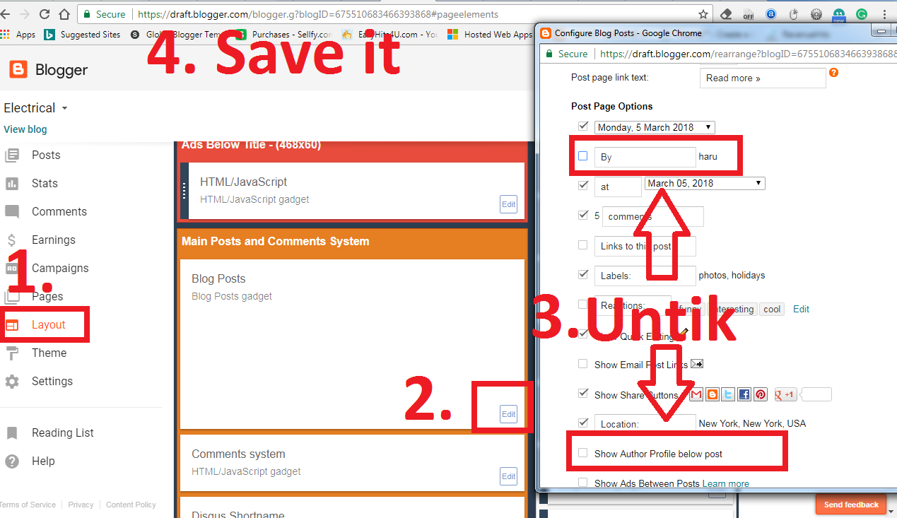The image size is (897, 518).
Task: Open the Purchases - Sellfy bookmark
Action: pyautogui.click(x=284, y=35)
